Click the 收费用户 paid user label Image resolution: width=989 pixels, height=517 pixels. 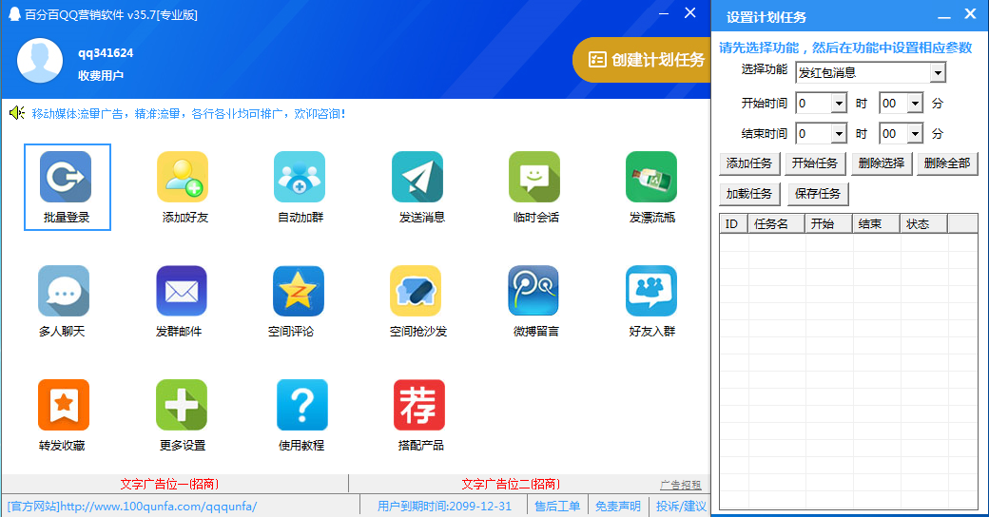[x=100, y=76]
